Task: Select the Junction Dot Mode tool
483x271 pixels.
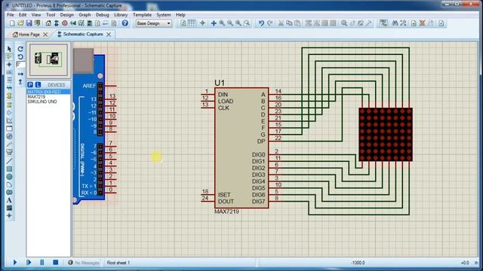Action: click(x=9, y=65)
